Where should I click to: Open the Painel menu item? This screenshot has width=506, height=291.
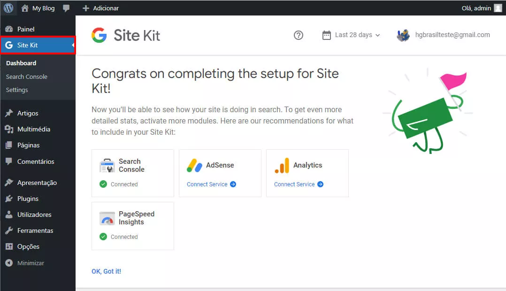[x=38, y=29]
